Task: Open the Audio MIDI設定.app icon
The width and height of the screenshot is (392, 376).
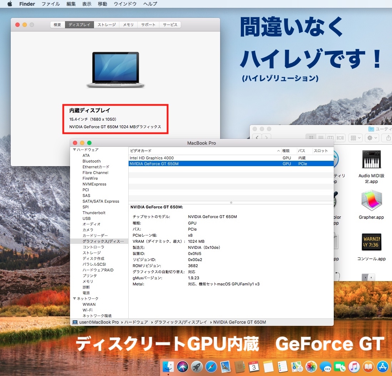Action: tap(371, 159)
